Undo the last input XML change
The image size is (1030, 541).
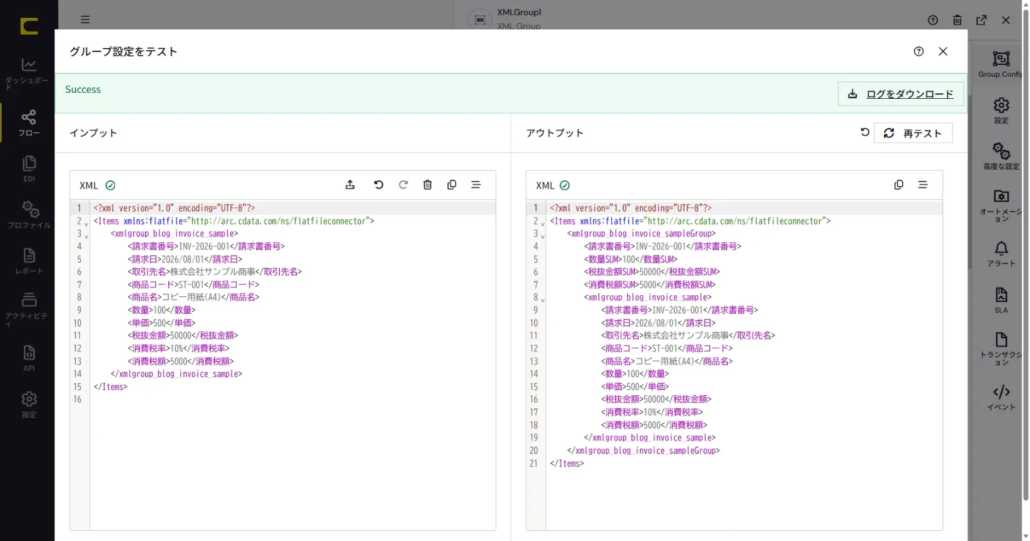(378, 185)
